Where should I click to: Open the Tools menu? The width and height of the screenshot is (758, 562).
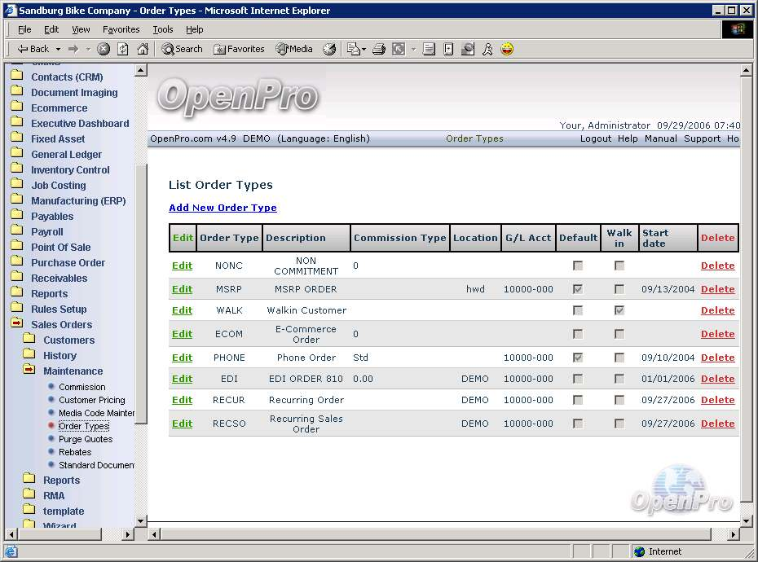(163, 29)
